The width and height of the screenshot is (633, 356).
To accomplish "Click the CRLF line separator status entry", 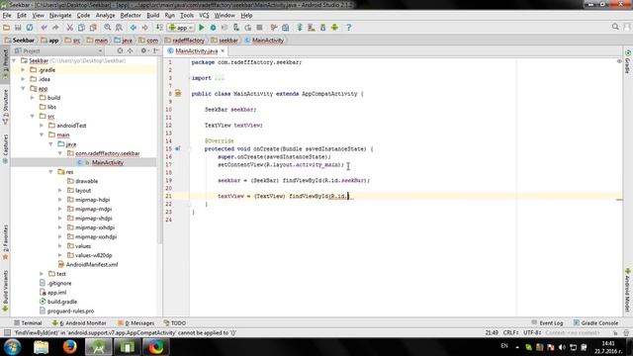I will tap(510, 333).
